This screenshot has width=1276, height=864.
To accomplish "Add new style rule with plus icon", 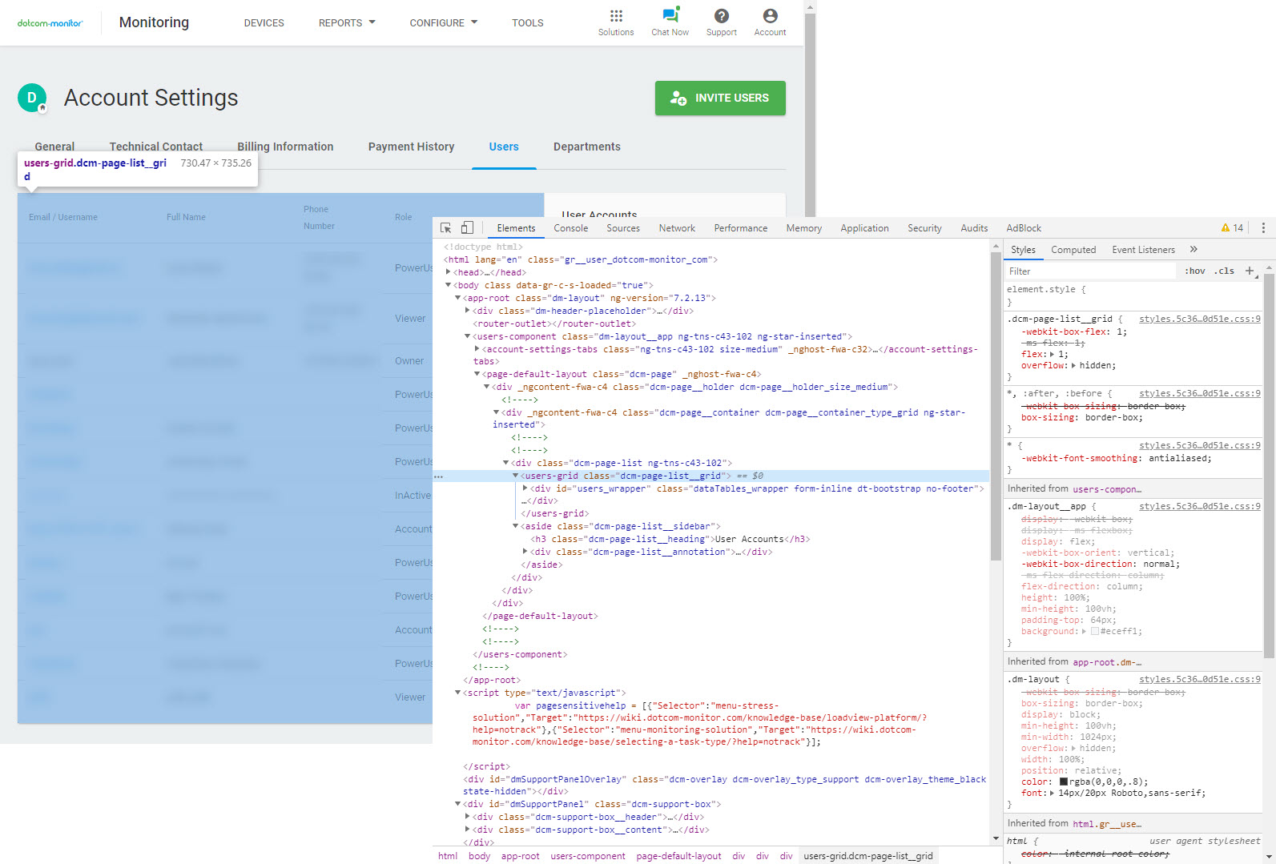I will pyautogui.click(x=1249, y=271).
